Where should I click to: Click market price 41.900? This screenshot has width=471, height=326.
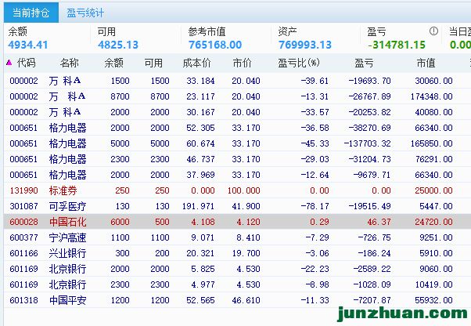(246, 206)
